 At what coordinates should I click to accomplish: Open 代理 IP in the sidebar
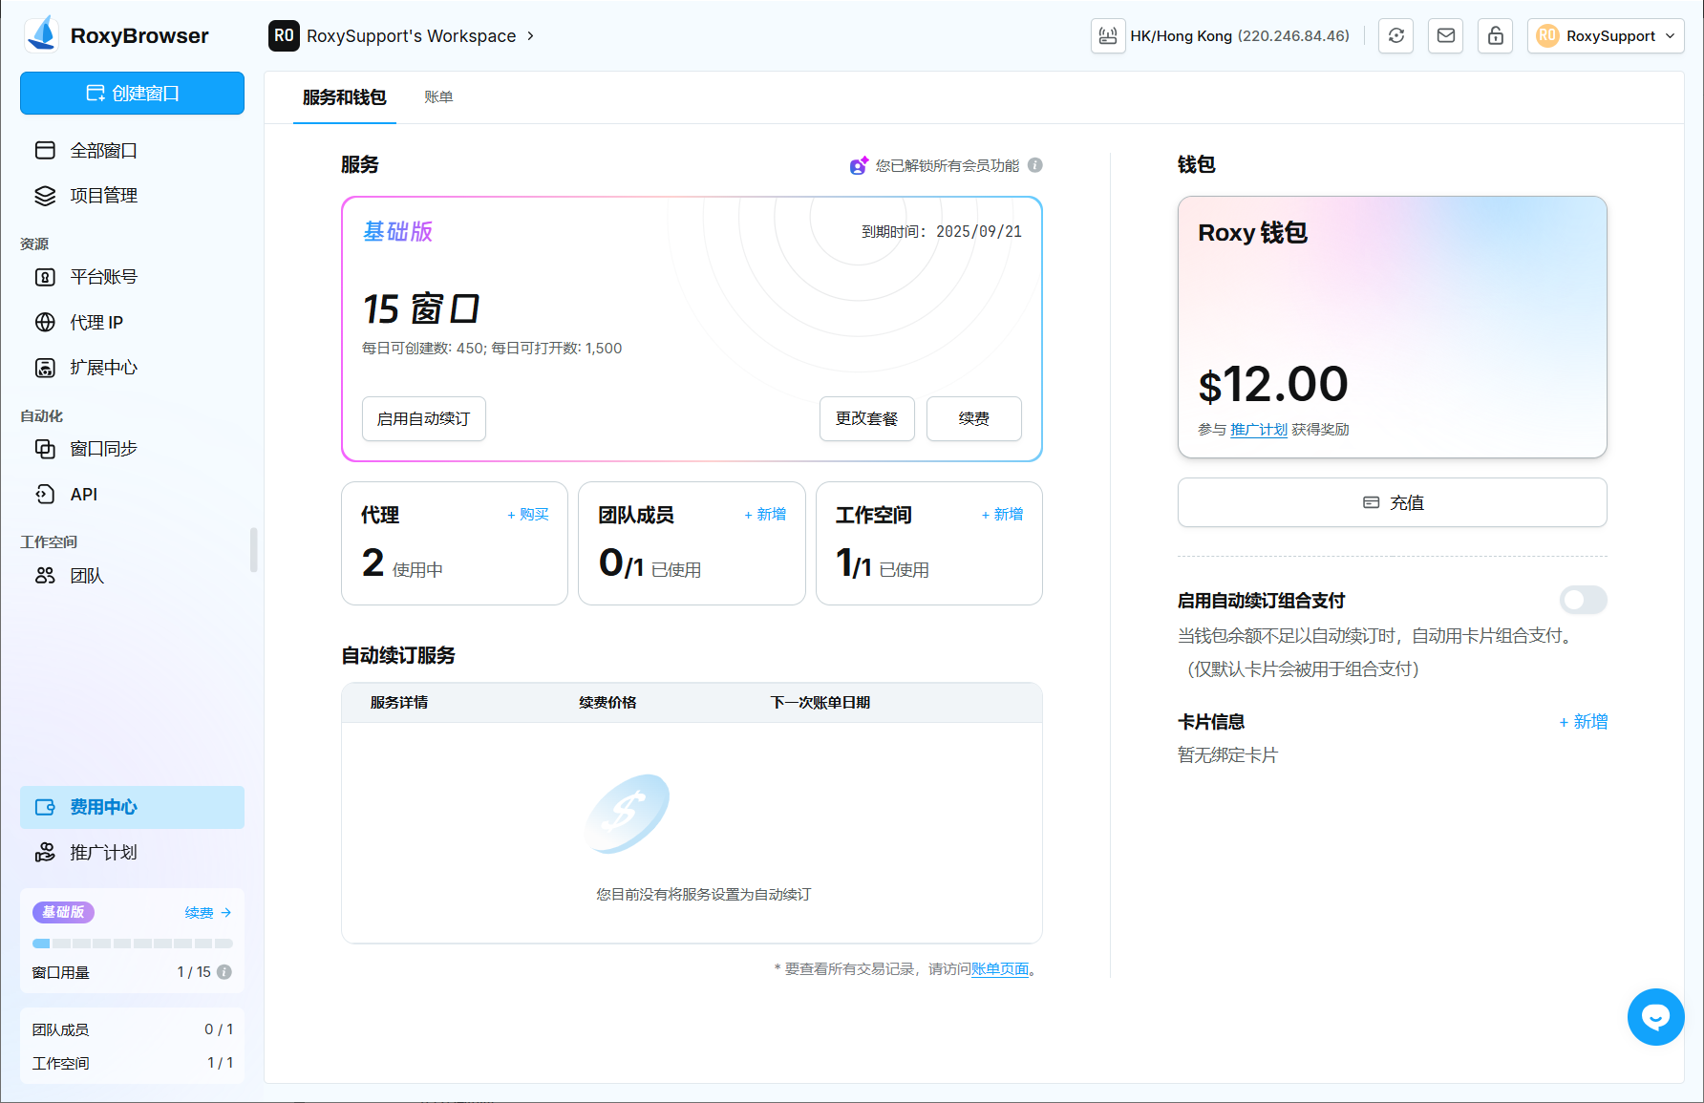pos(96,323)
